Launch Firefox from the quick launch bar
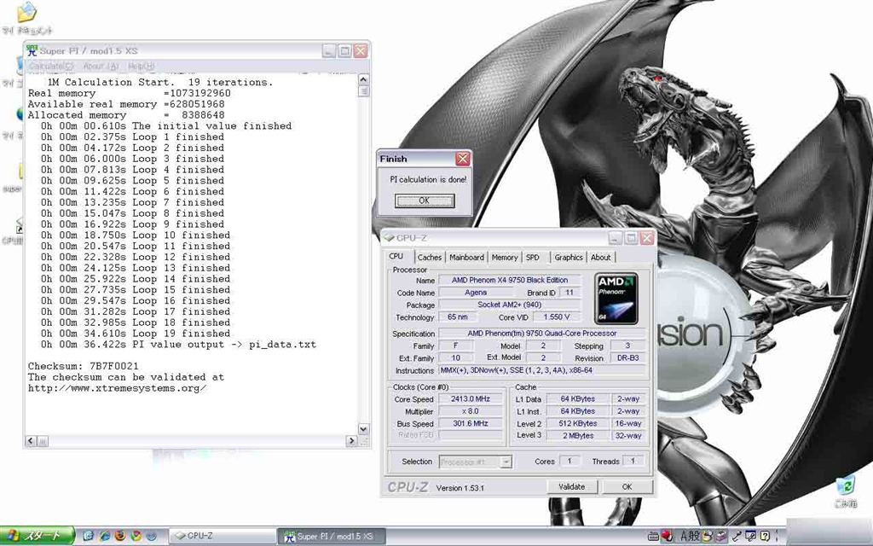873x546 pixels. (x=120, y=536)
